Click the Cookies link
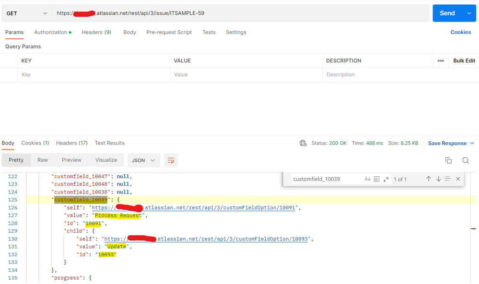Image resolution: width=479 pixels, height=284 pixels. tap(461, 33)
